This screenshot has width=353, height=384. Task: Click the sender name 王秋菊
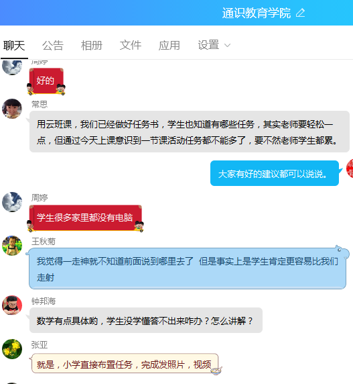pos(44,242)
